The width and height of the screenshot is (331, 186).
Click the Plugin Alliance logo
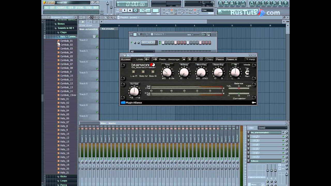132,103
